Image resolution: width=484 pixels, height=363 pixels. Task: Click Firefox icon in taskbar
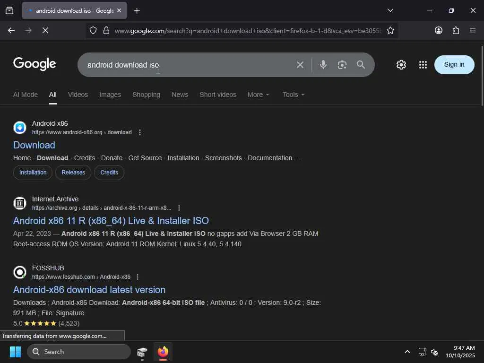[x=163, y=352]
